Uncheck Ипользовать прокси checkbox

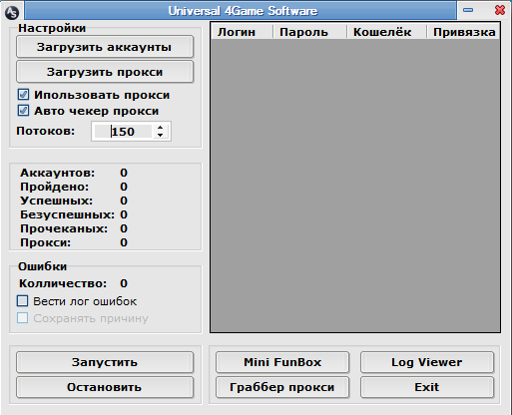(23, 95)
